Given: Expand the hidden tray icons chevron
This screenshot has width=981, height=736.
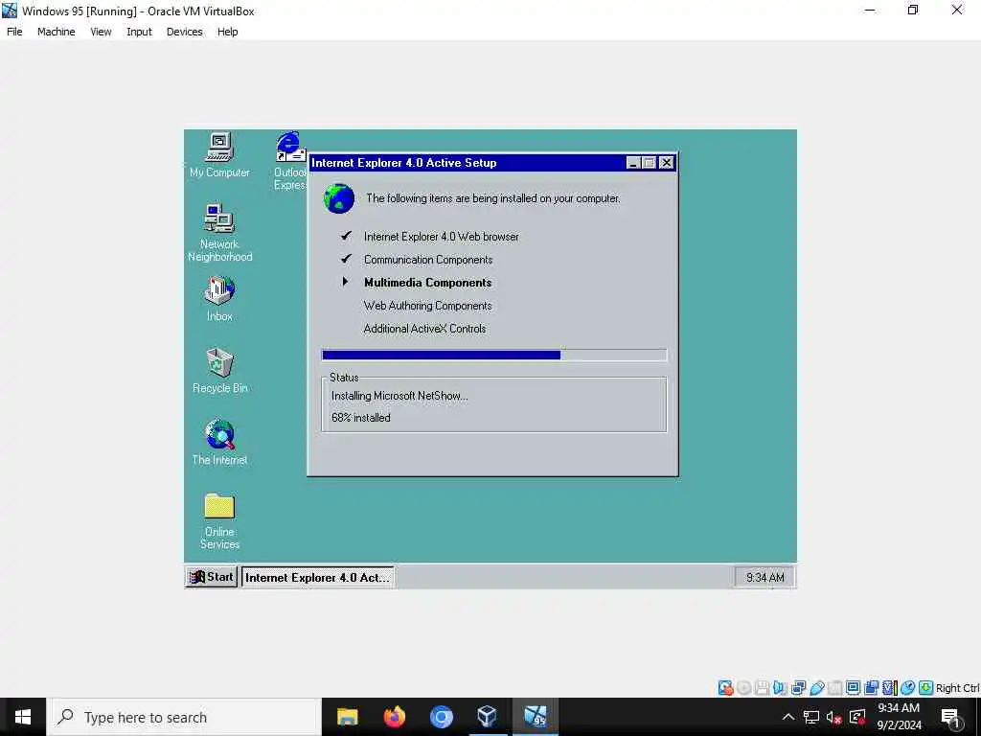Looking at the screenshot, I should pyautogui.click(x=788, y=717).
